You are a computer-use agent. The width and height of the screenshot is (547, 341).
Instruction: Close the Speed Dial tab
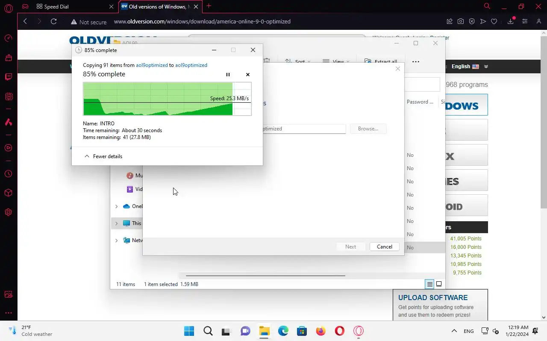pyautogui.click(x=112, y=6)
